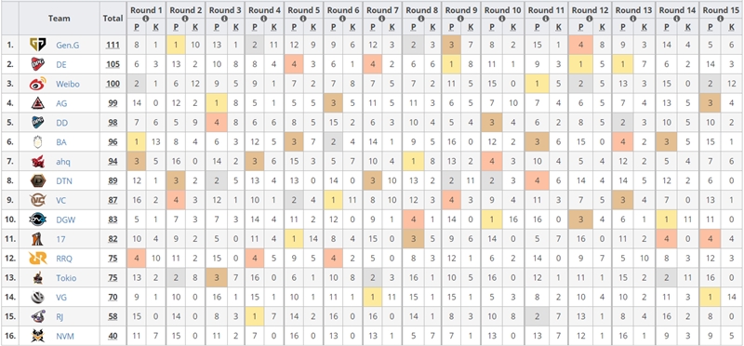Click the ahq team logo icon
Image resolution: width=744 pixels, height=346 pixels.
click(x=38, y=162)
